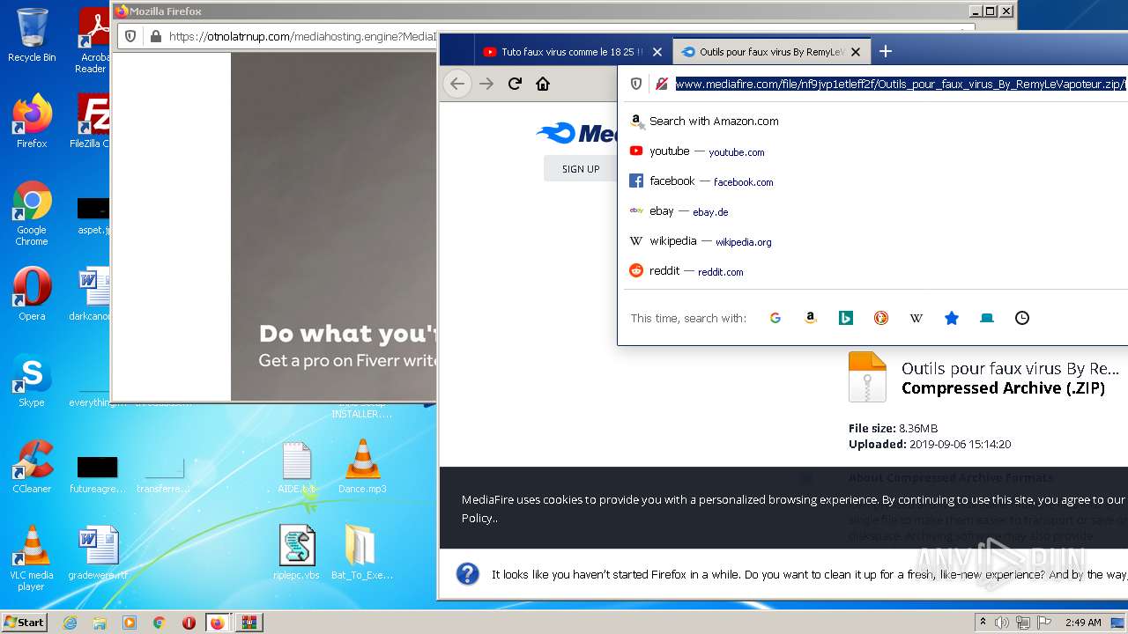Select the CCleaner desktop shortcut

click(32, 467)
